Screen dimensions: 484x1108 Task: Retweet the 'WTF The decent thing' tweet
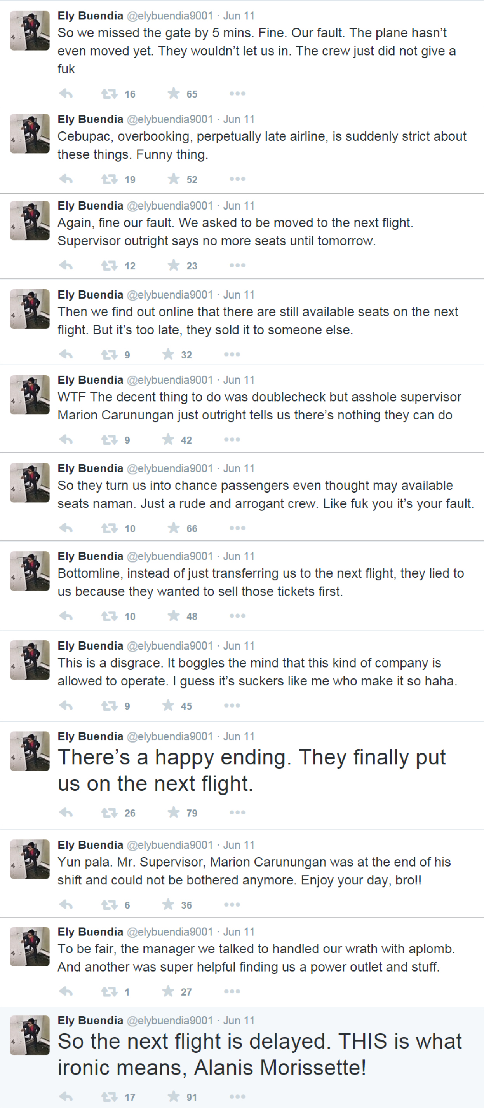tap(109, 440)
